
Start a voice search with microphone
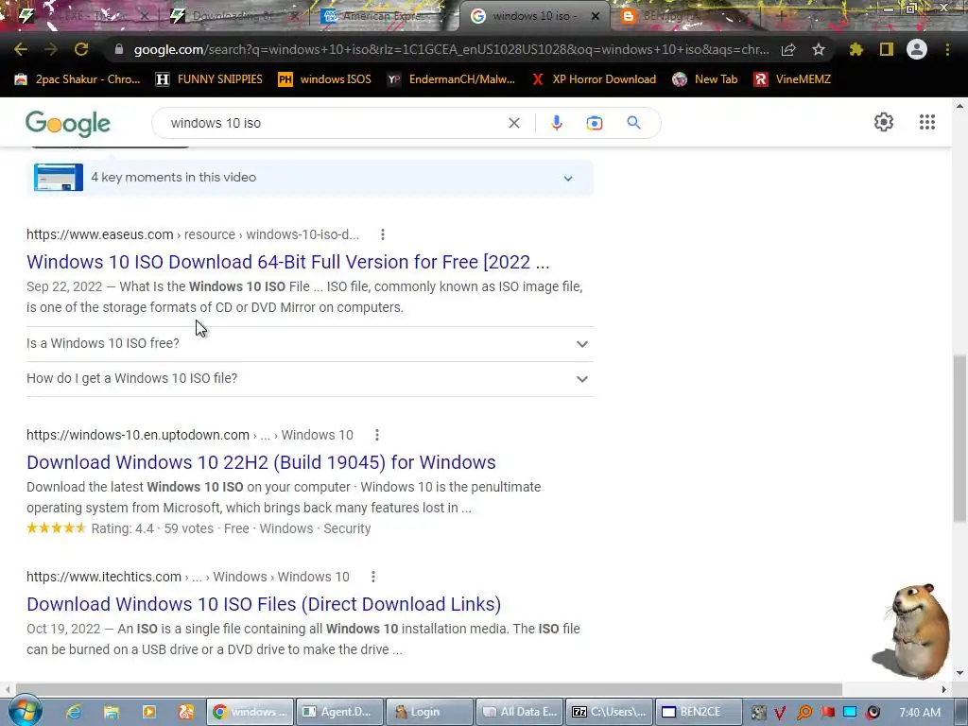coord(556,123)
